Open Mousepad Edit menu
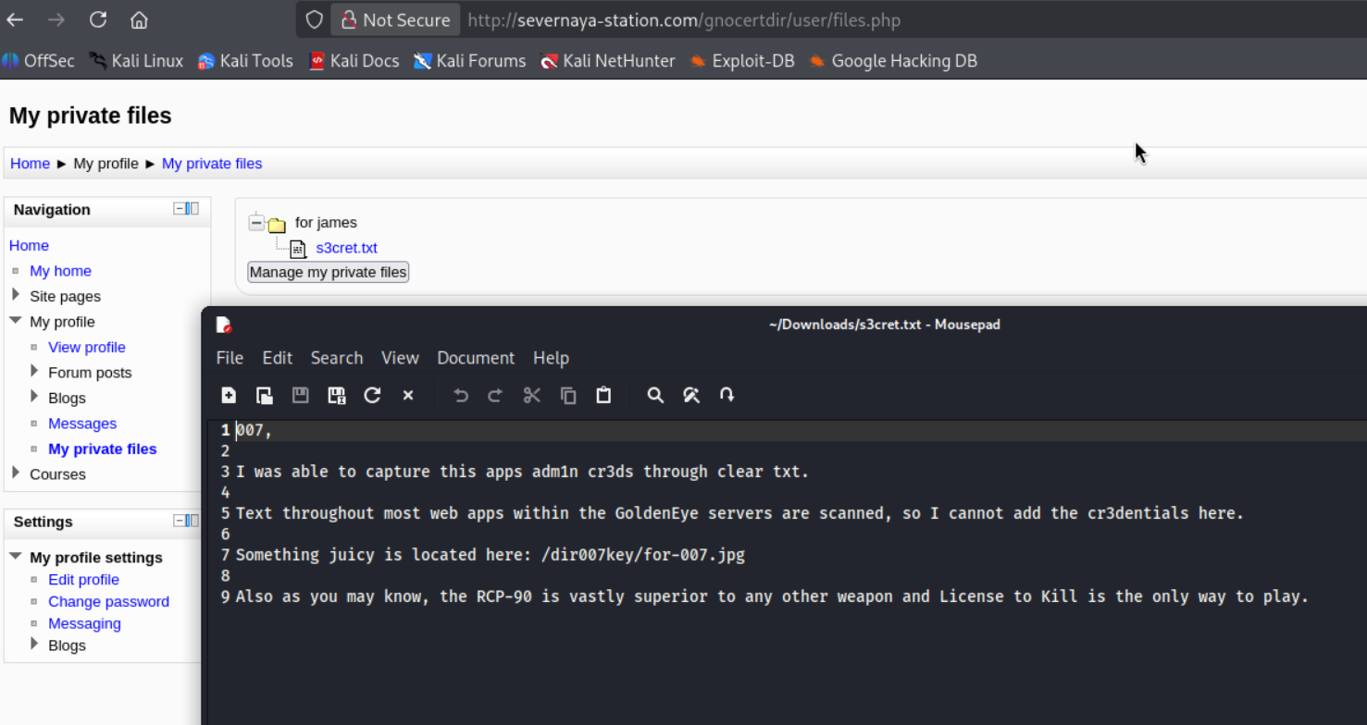Screen dimensions: 1367x725 [277, 358]
